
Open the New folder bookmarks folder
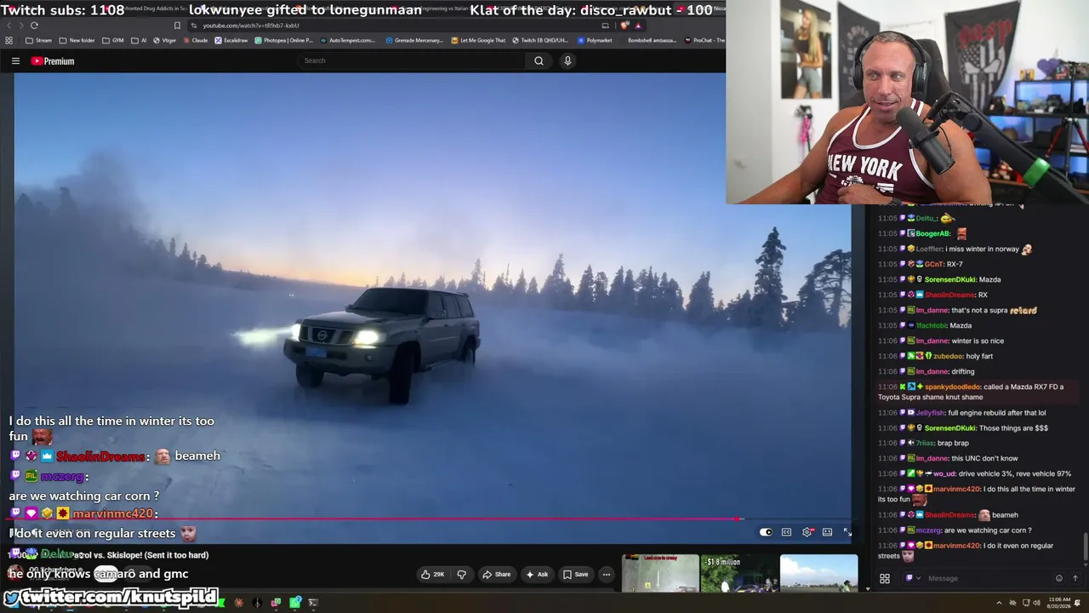point(77,40)
